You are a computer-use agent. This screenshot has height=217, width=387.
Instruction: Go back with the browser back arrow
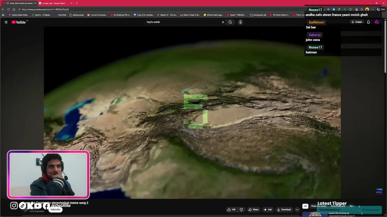[x=3, y=9]
